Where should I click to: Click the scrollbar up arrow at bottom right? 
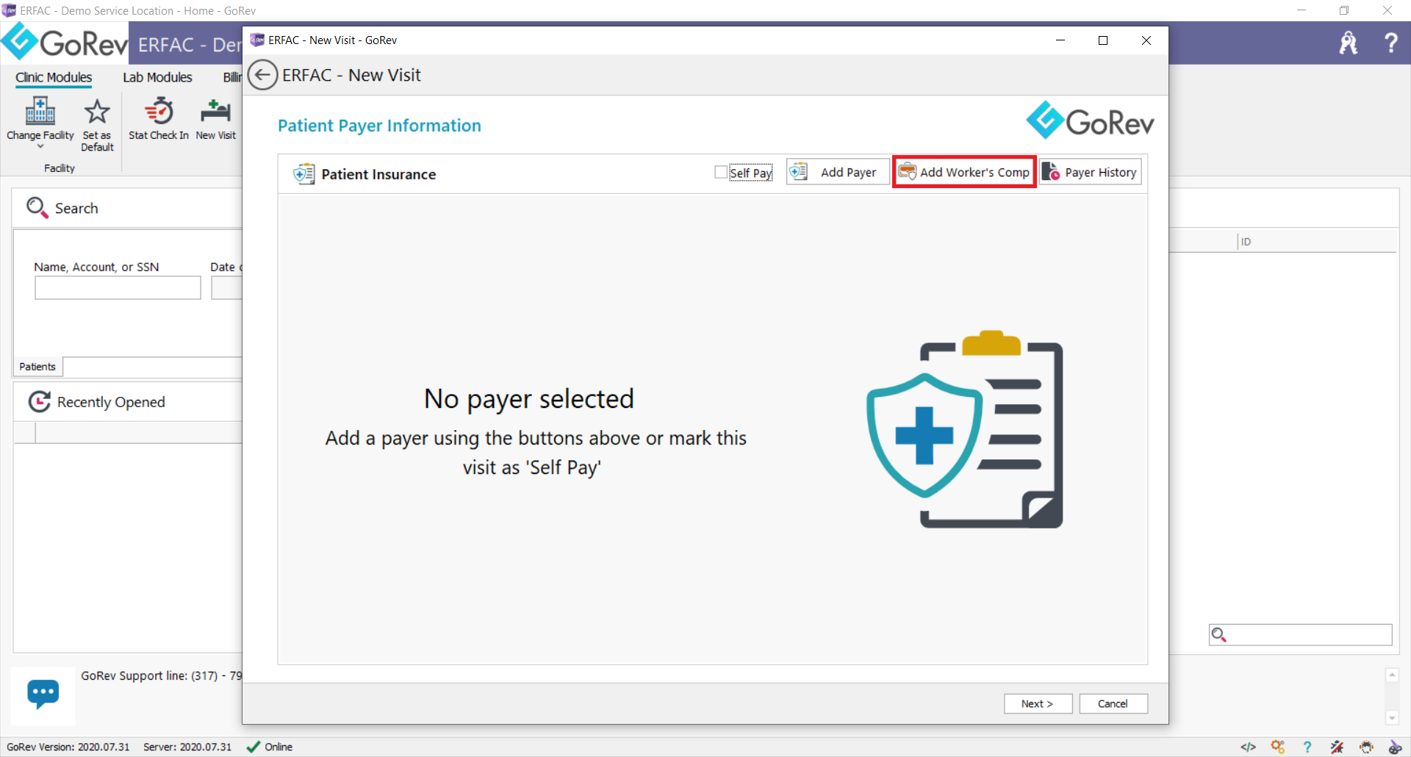1392,675
